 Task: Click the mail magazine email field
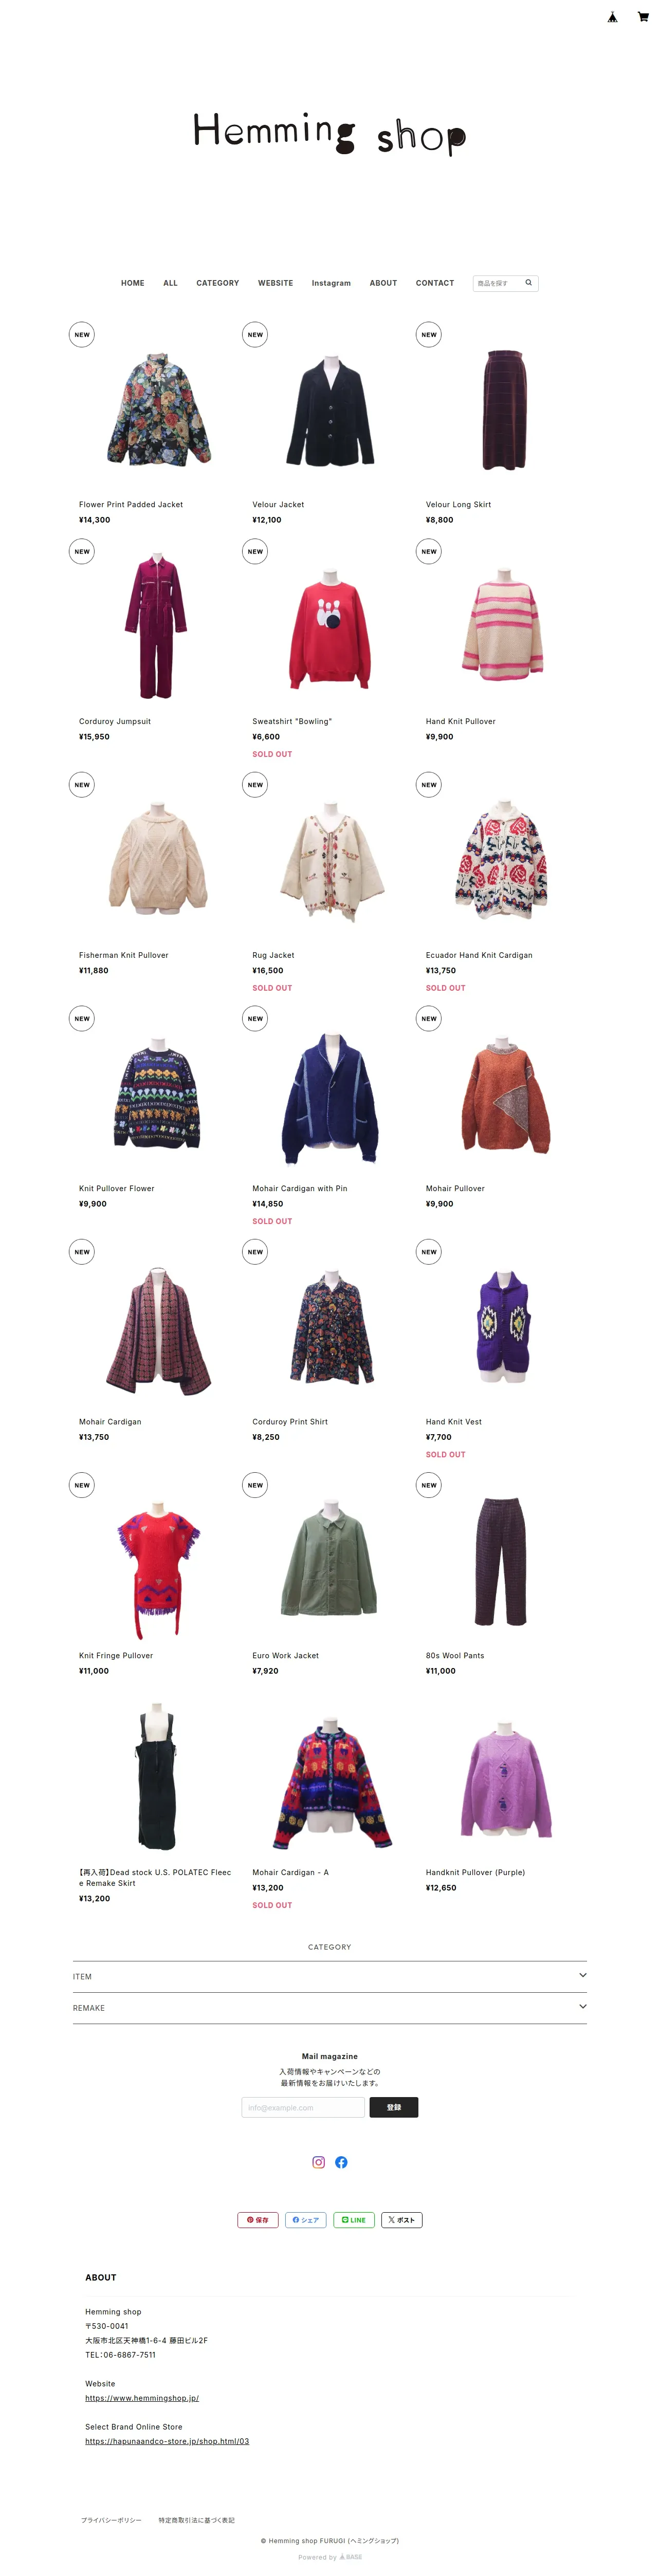pos(303,2107)
